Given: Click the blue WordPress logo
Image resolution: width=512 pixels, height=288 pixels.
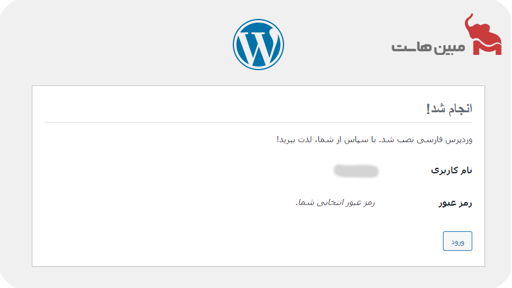Looking at the screenshot, I should pos(258,45).
